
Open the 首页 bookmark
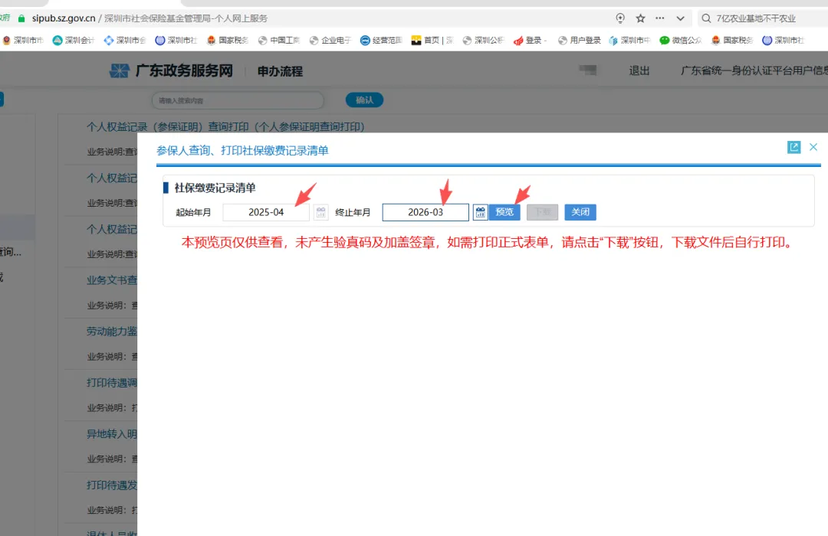click(432, 40)
